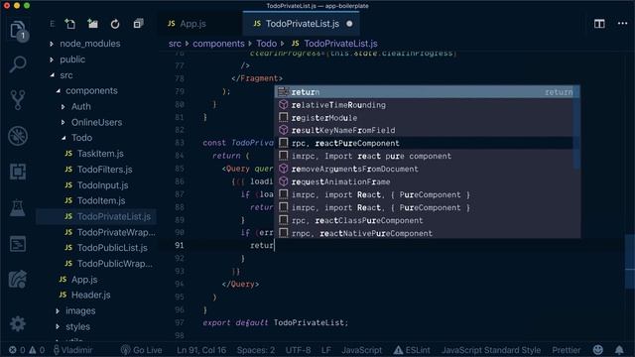Open the Extensions view in activity bar
The image size is (635, 357).
coord(18,172)
